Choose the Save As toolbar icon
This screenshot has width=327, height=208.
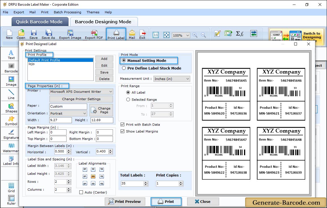48,35
